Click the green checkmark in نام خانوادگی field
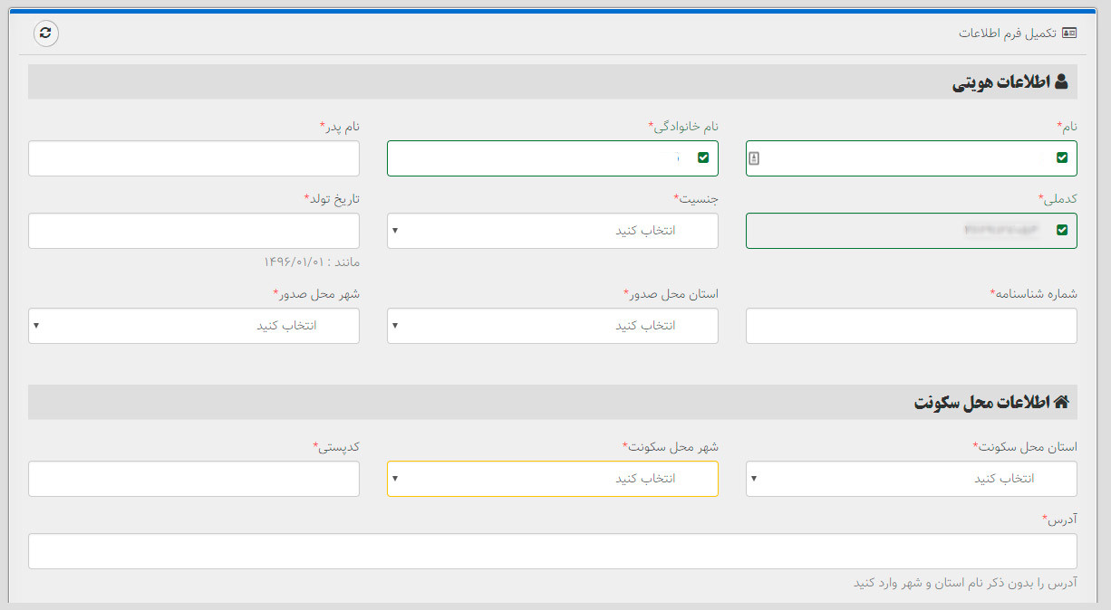Viewport: 1111px width, 610px height. point(703,158)
